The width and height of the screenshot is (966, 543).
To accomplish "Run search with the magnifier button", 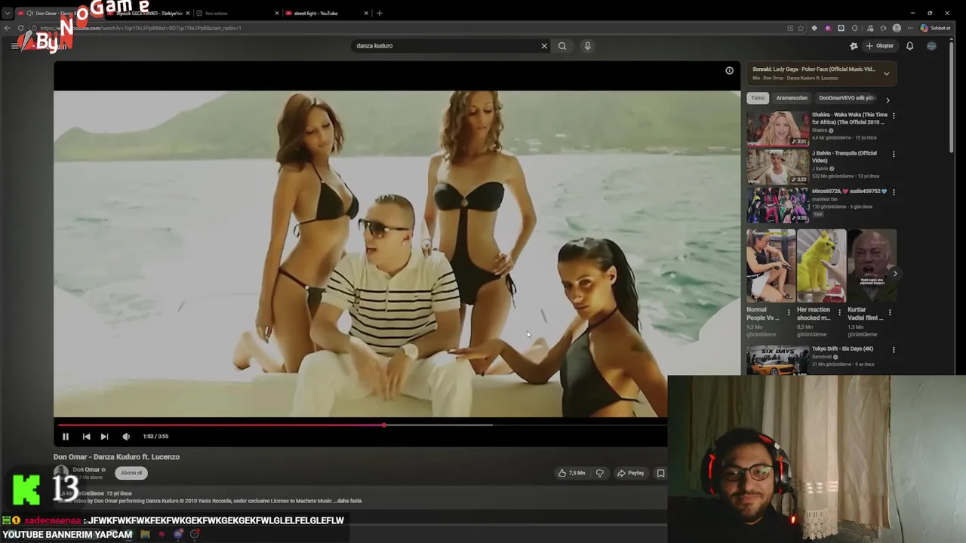I will (562, 46).
